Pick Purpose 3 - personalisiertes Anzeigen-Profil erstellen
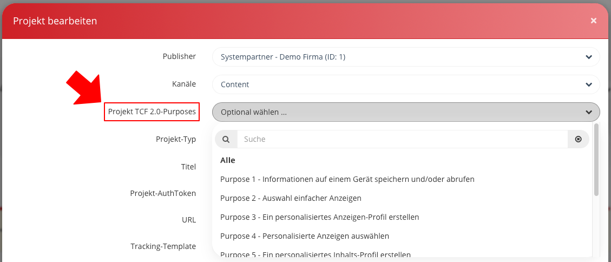 (x=319, y=217)
